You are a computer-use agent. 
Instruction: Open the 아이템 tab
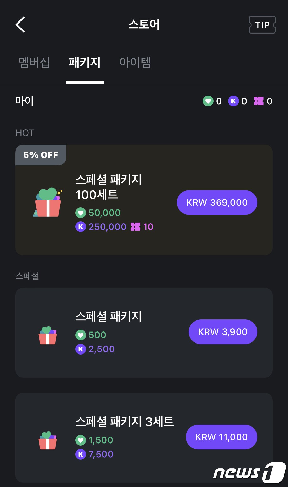(135, 62)
